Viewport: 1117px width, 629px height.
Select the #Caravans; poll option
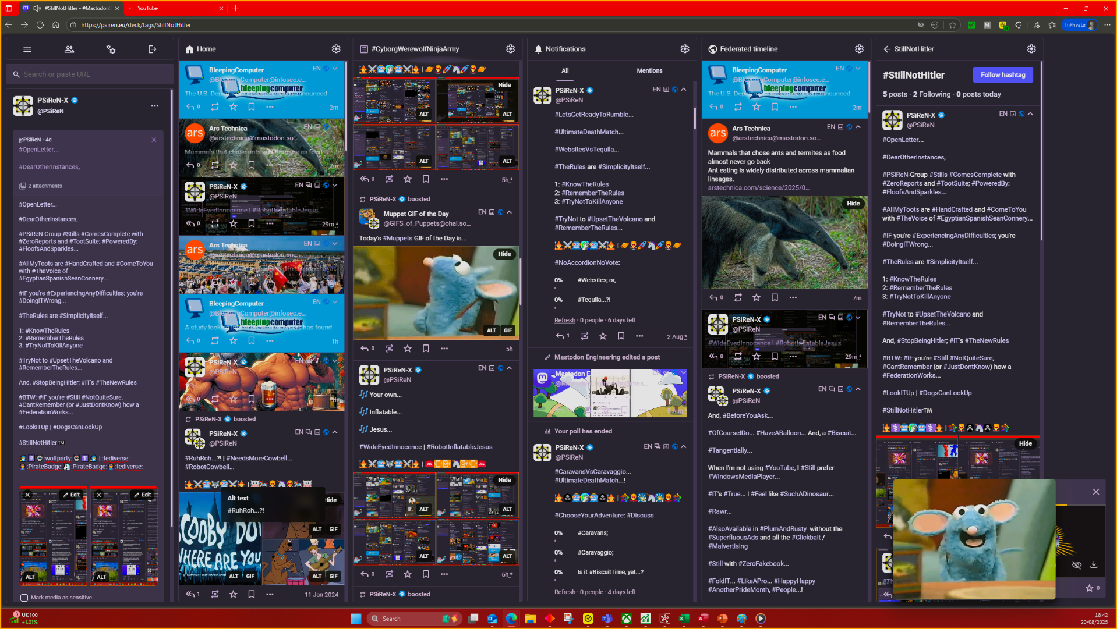[x=593, y=533]
